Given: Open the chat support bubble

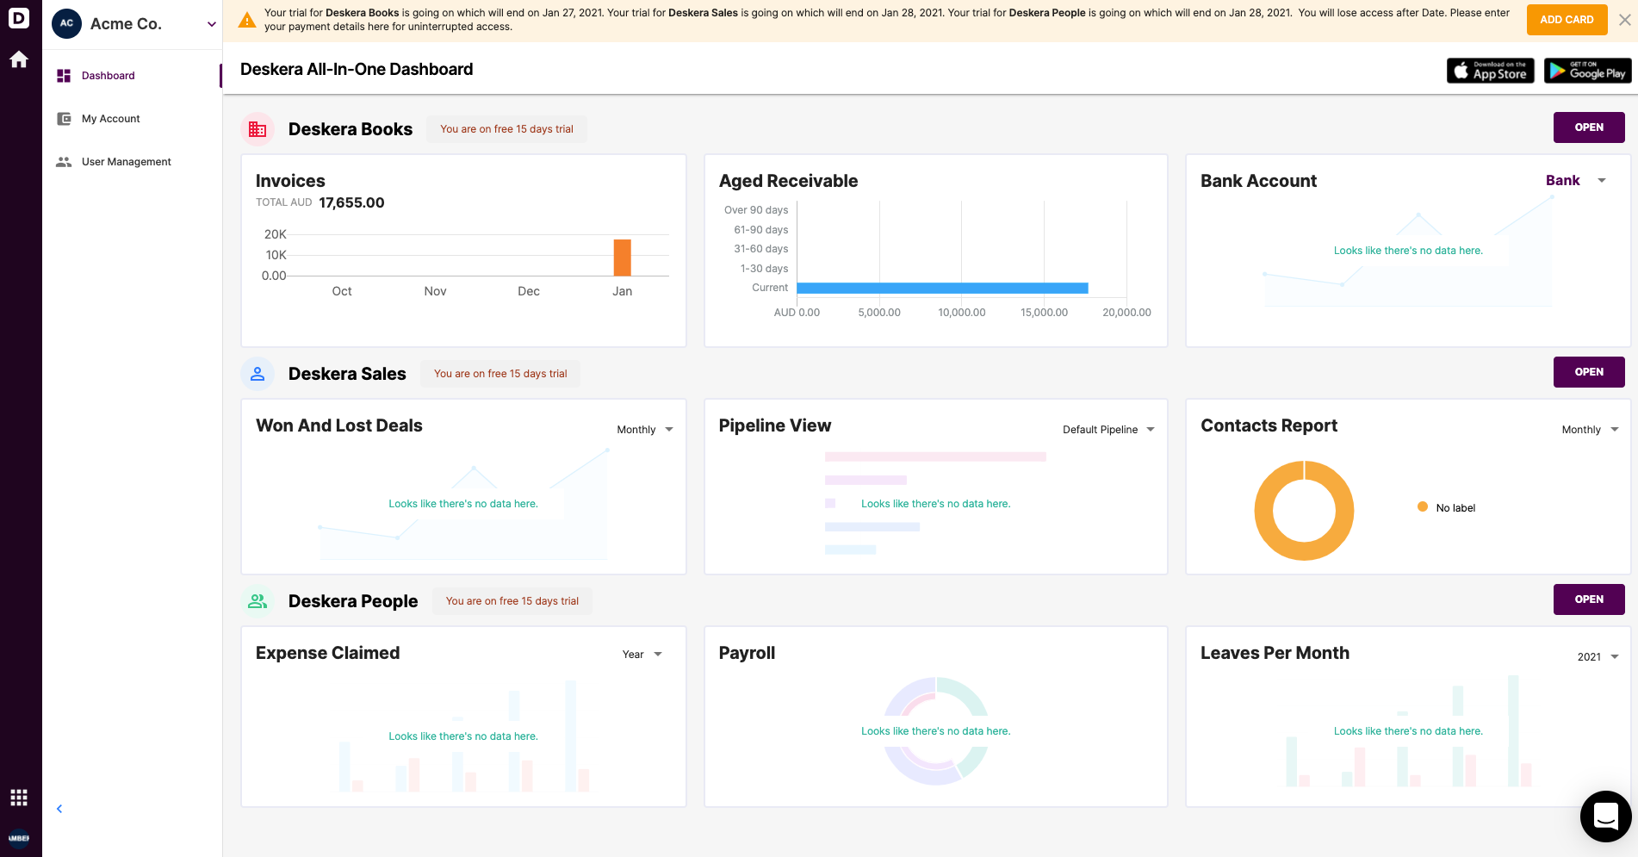Looking at the screenshot, I should tap(1606, 816).
